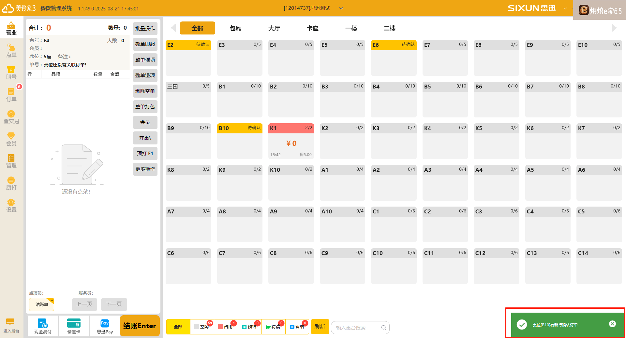Open the 订单 orders sidebar icon
626x338 pixels.
[x=11, y=95]
